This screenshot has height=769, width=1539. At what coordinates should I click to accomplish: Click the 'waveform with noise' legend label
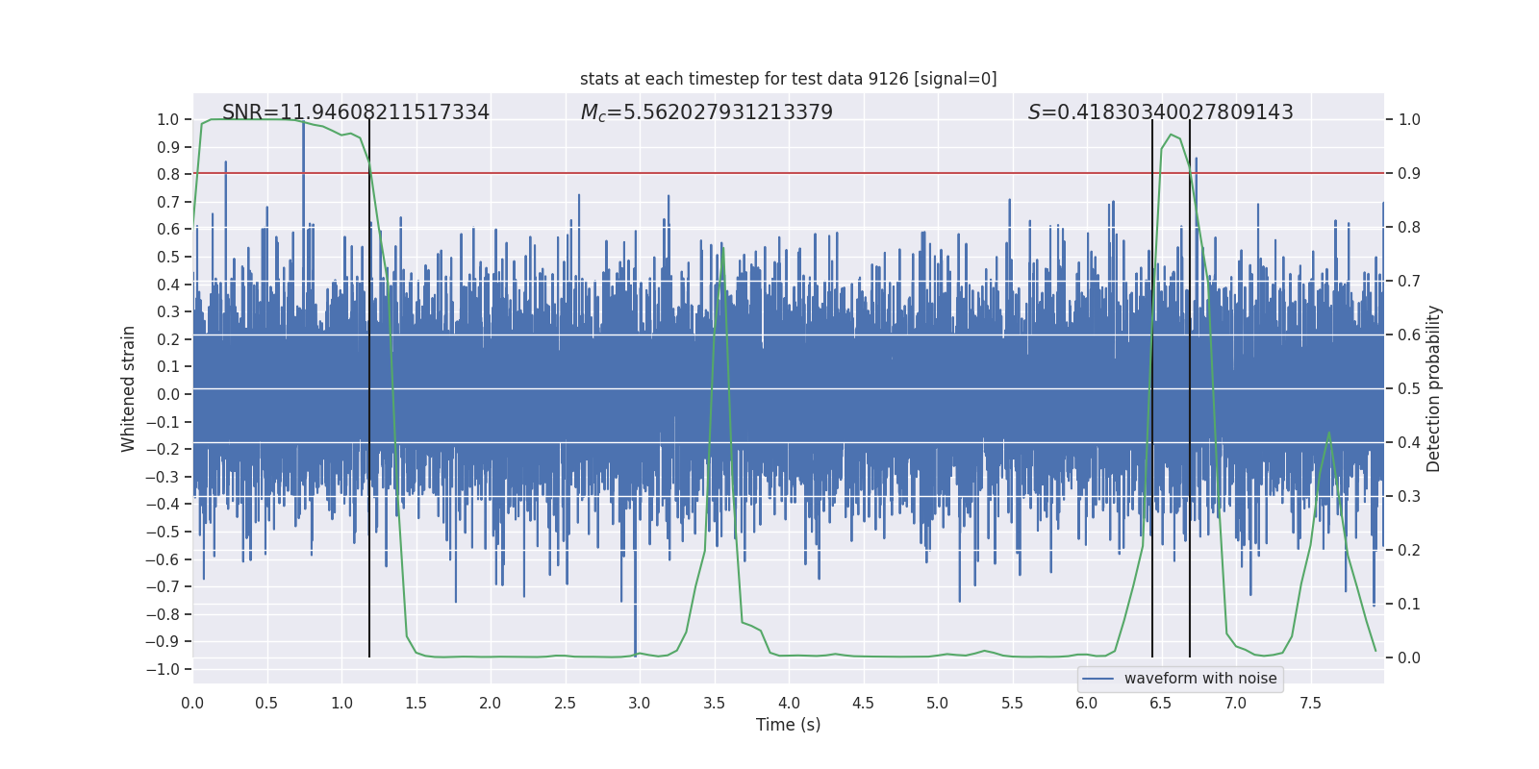pos(1199,679)
